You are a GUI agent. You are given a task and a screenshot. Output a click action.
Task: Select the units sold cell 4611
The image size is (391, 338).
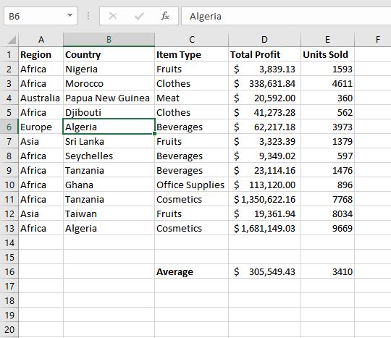click(328, 83)
